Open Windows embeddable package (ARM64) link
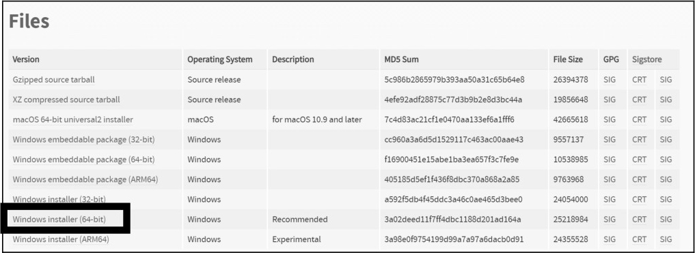The image size is (695, 253). (x=85, y=179)
